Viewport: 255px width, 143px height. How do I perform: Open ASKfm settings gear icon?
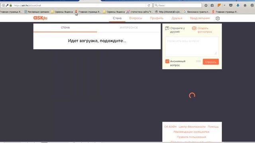coord(218,18)
